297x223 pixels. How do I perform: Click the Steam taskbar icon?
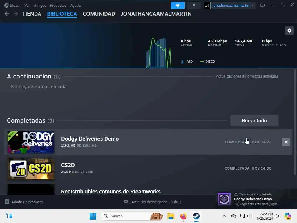(x=196, y=216)
